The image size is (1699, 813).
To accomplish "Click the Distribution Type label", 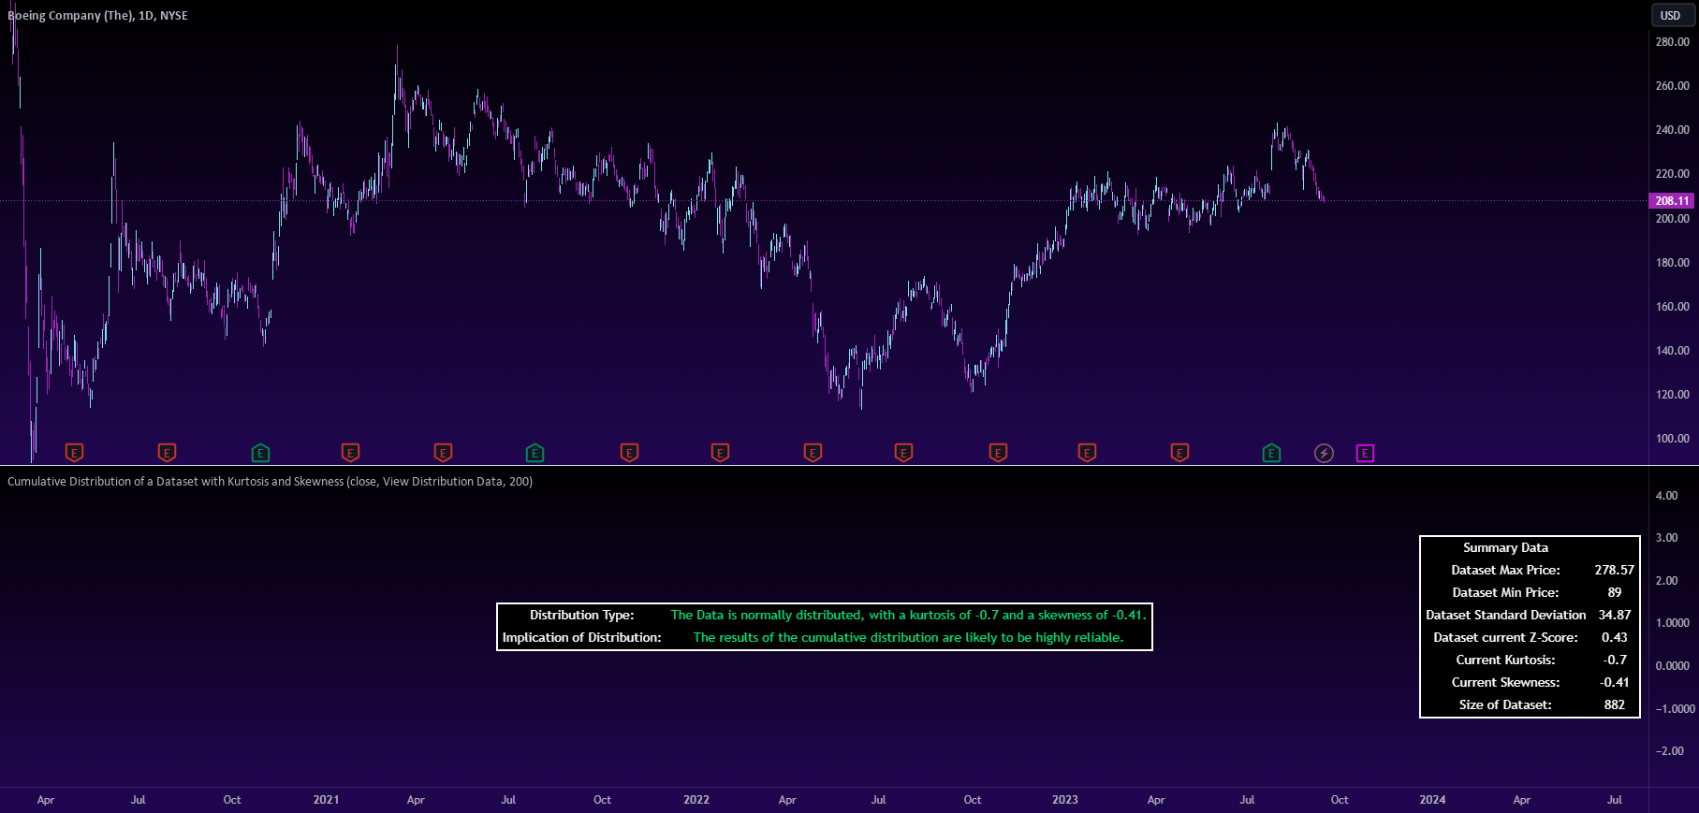I will tap(582, 615).
